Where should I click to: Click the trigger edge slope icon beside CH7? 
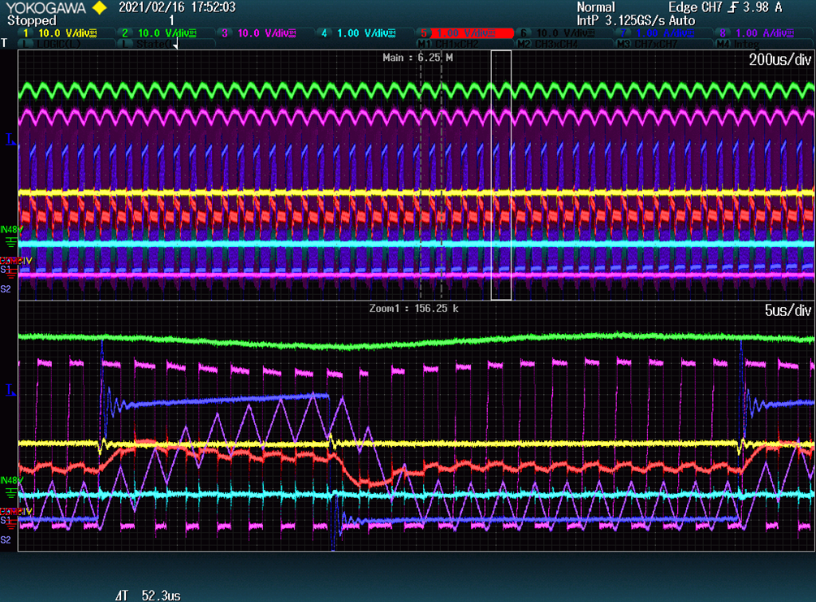[734, 7]
